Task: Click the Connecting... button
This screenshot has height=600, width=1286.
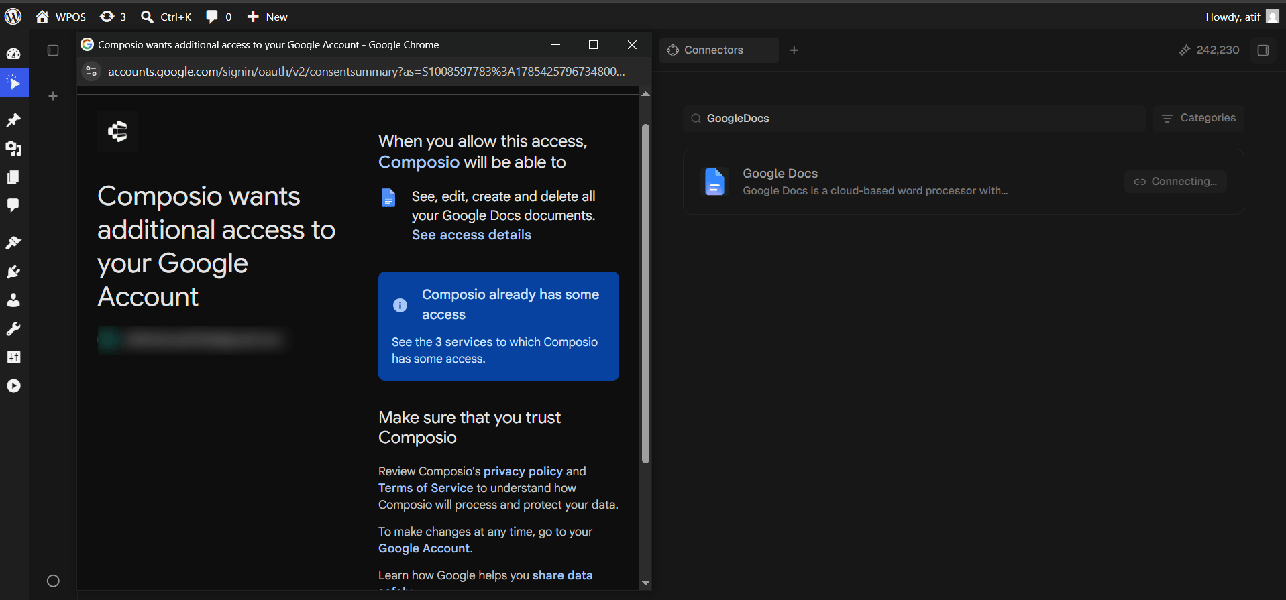Action: 1175,182
